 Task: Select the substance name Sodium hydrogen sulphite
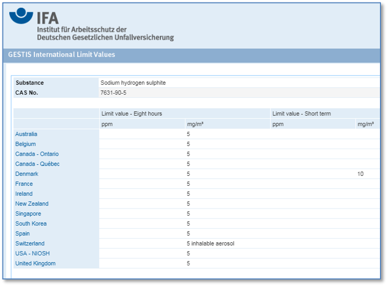point(133,83)
